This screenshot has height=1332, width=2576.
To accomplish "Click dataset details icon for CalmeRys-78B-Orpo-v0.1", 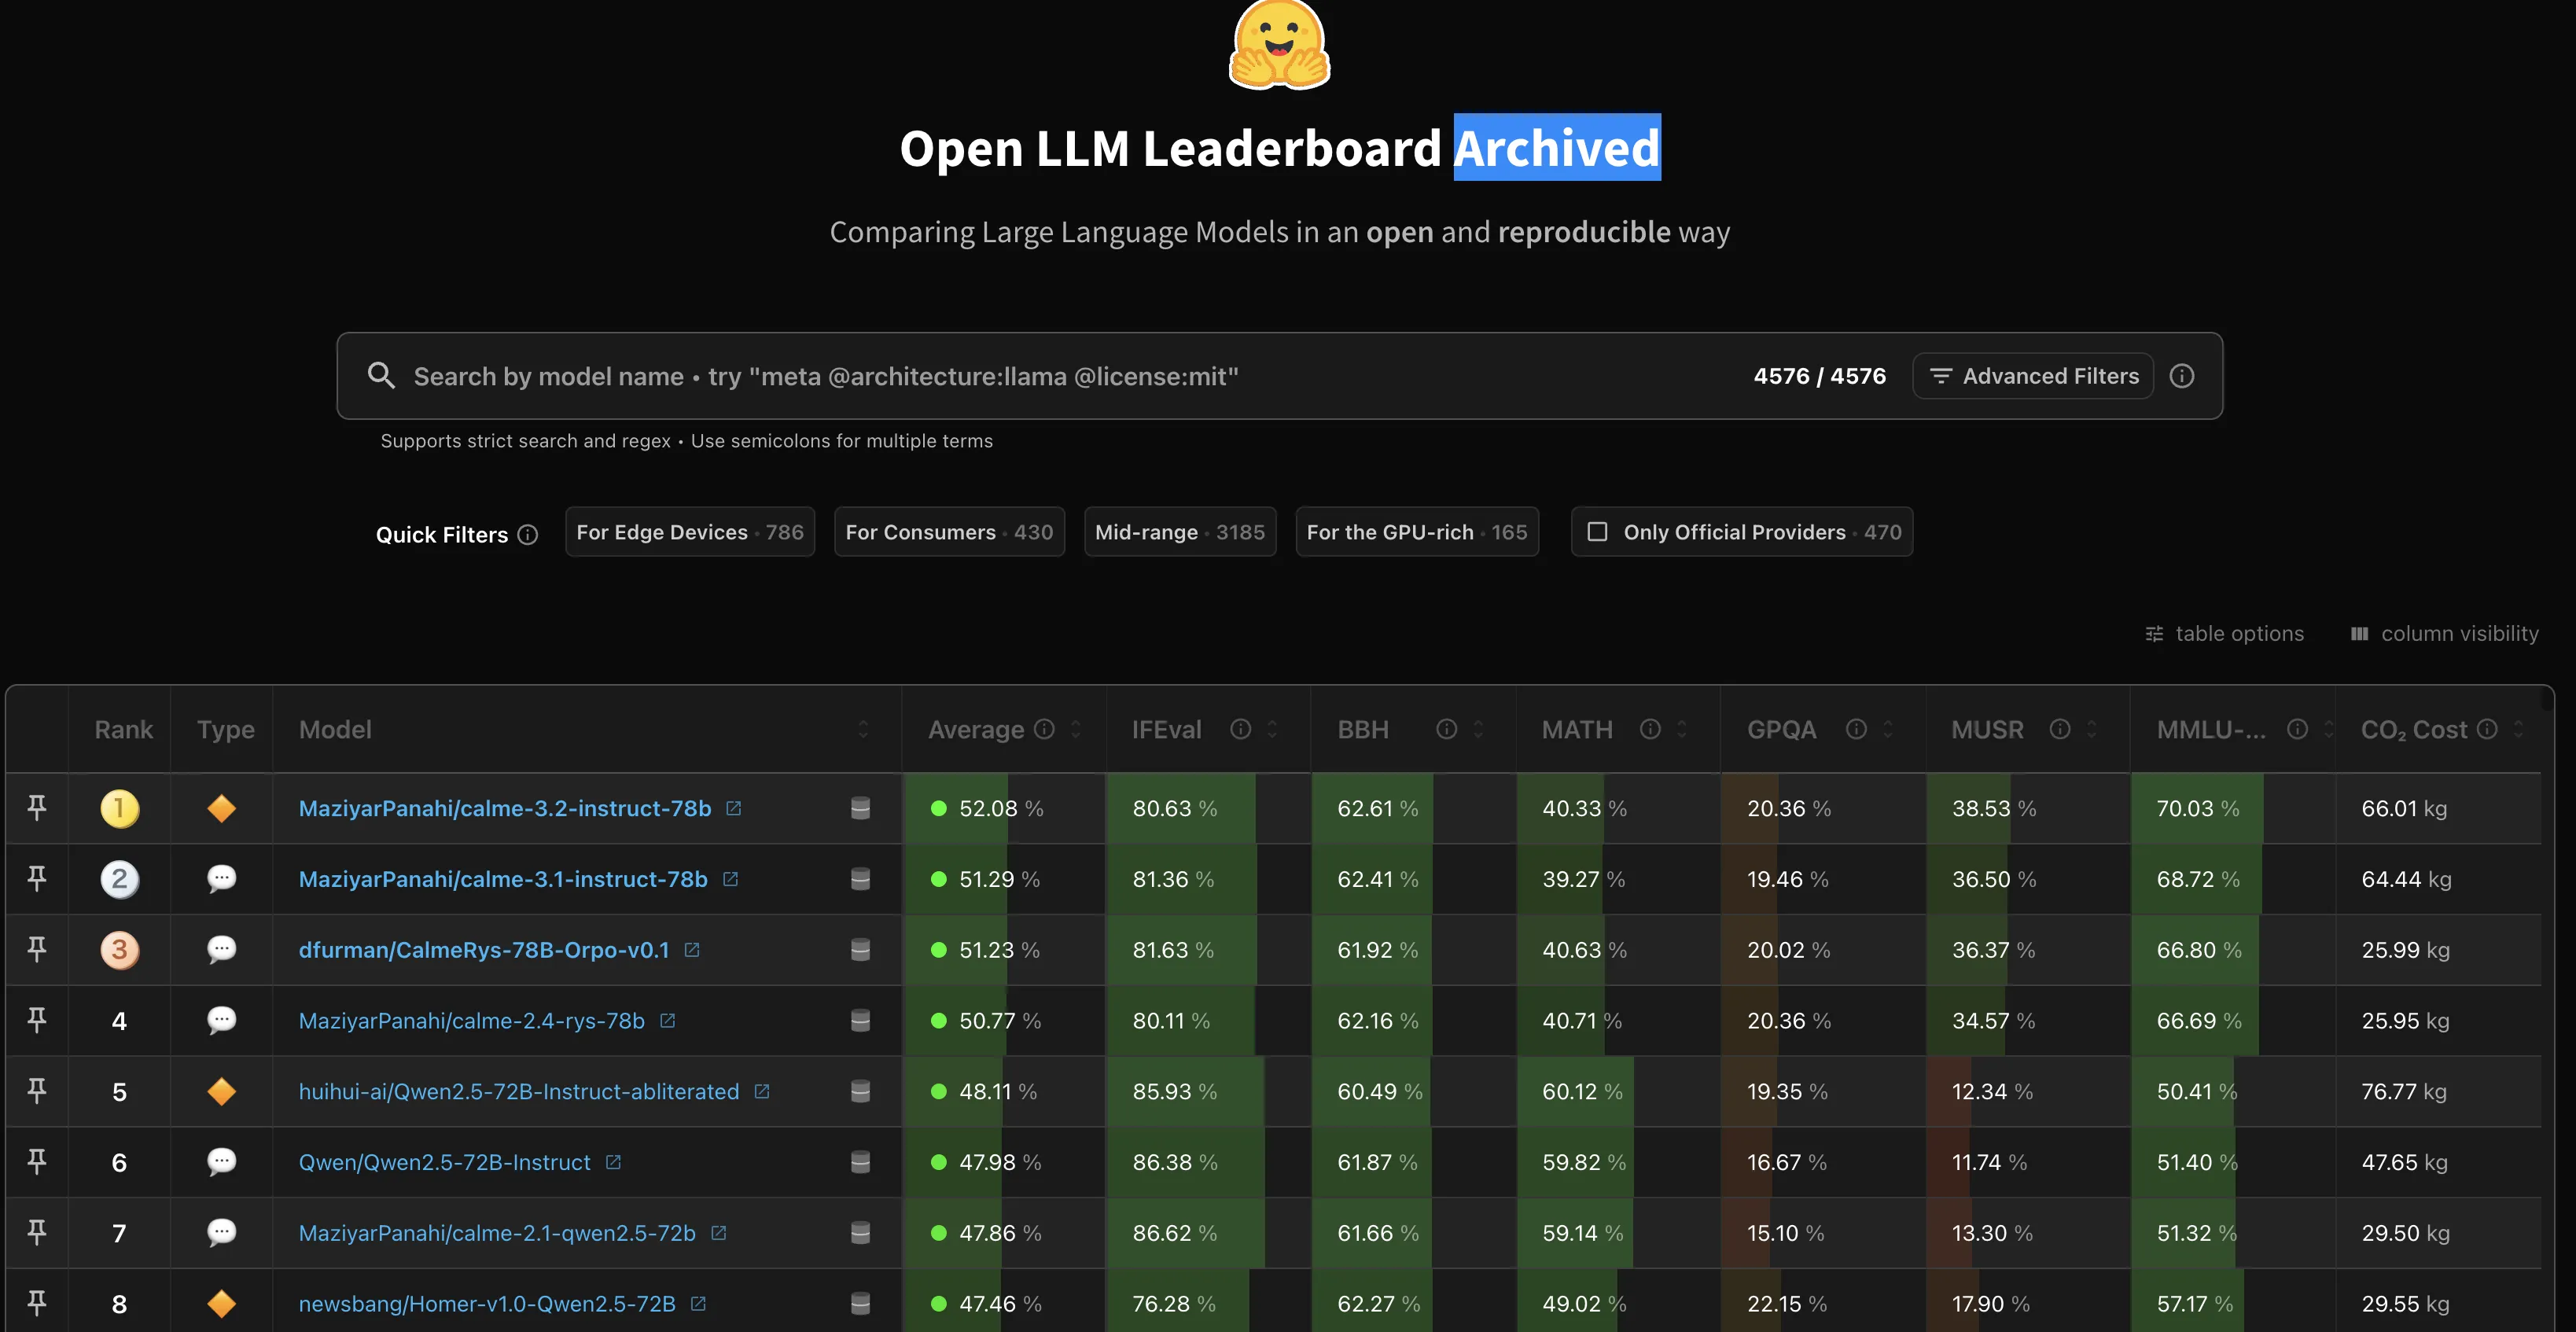I will [x=860, y=950].
